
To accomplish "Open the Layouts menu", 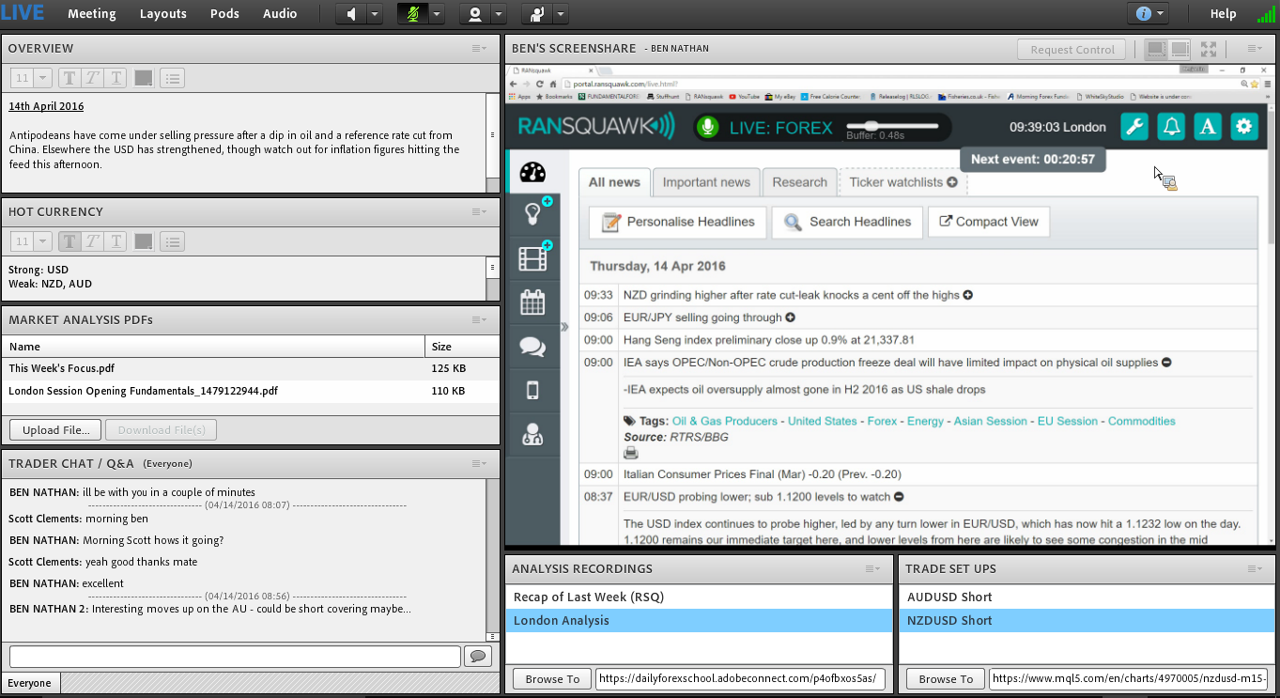I will click(x=163, y=13).
